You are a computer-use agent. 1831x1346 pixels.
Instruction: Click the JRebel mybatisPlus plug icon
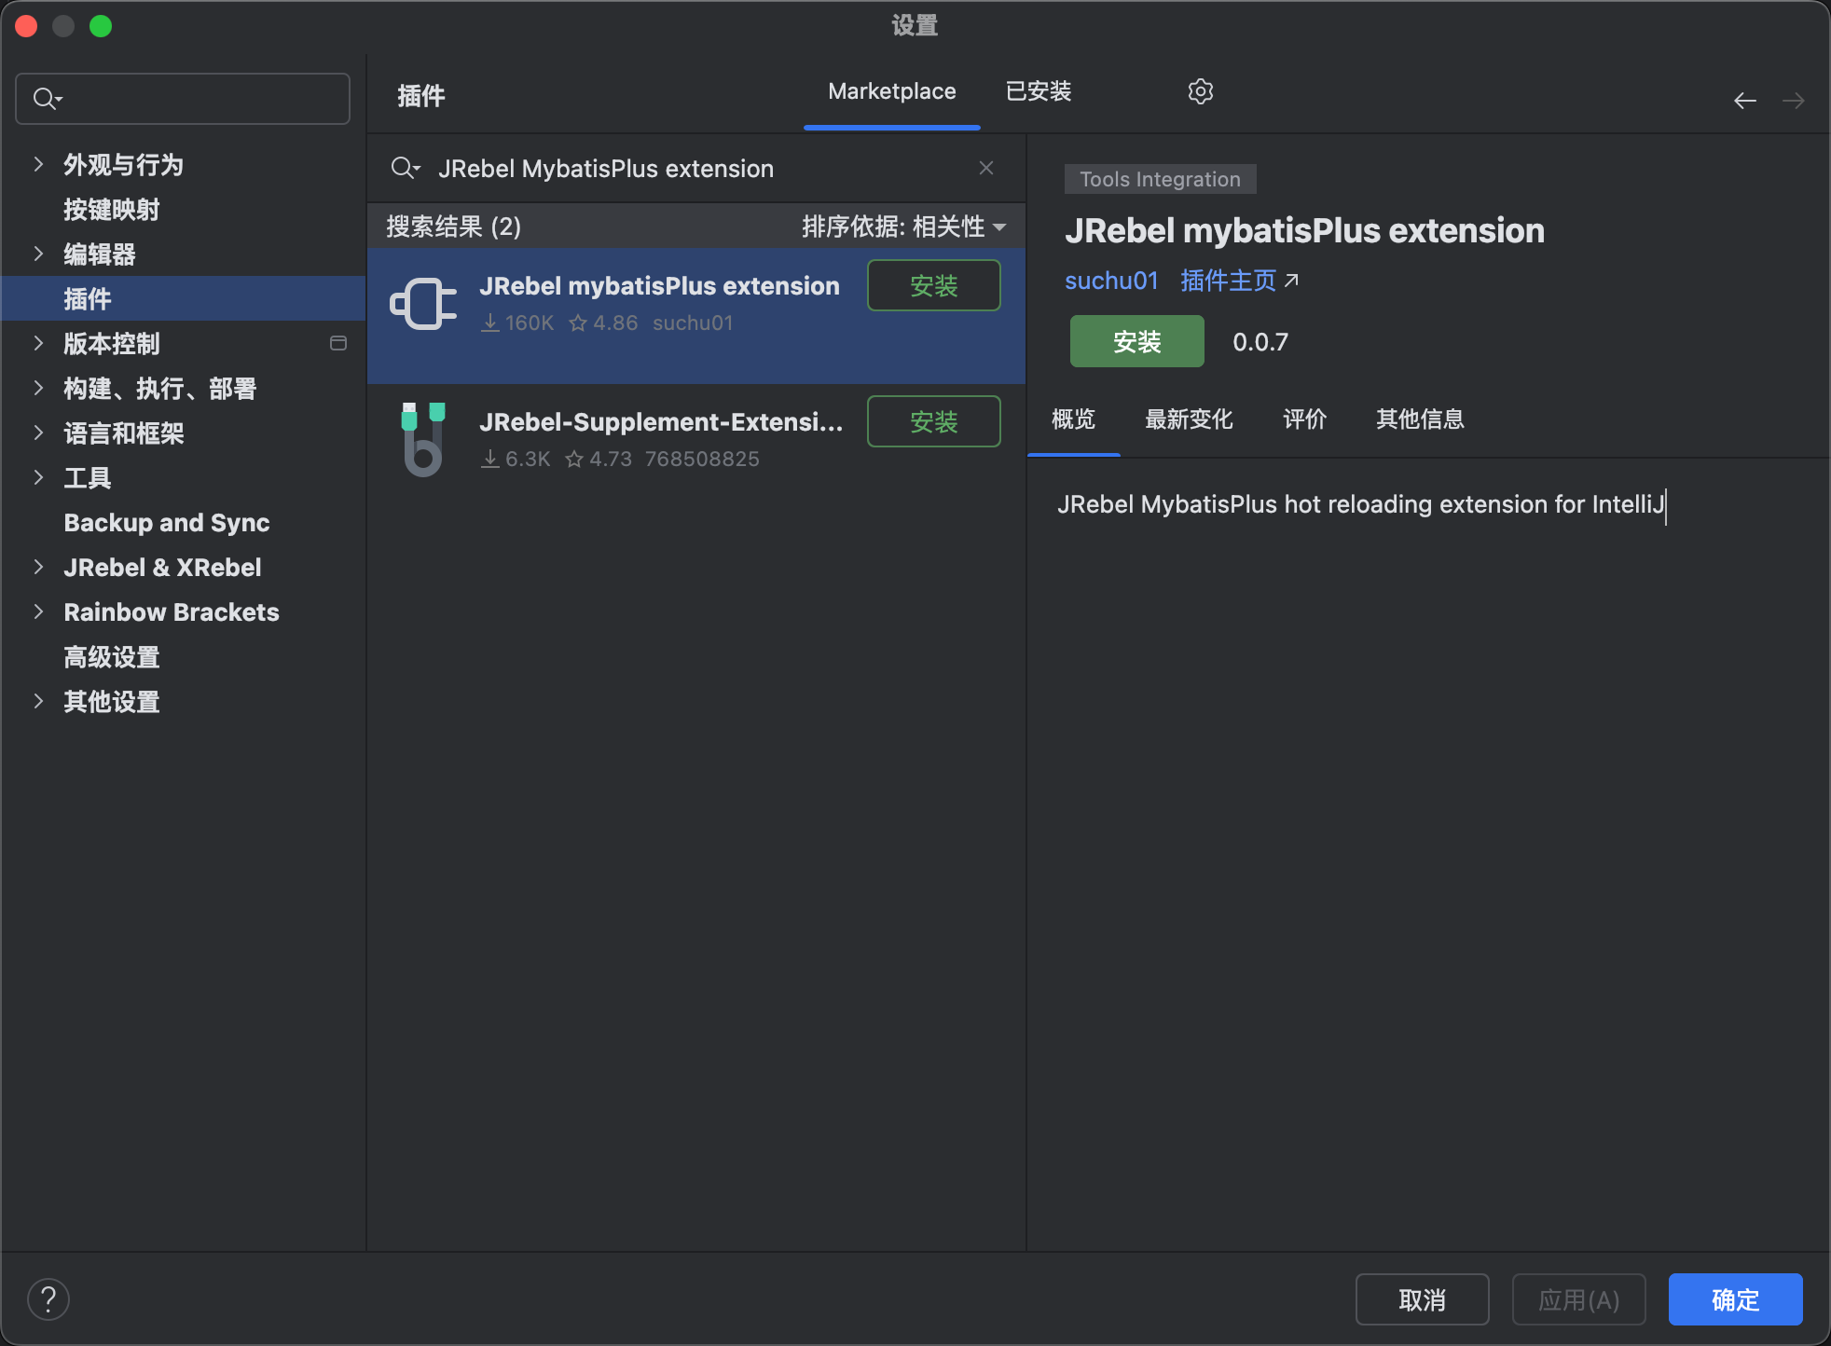tap(423, 304)
